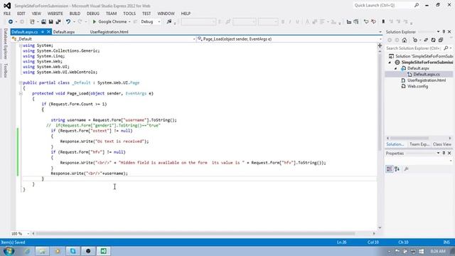Click the Categorized view icon in Properties

(x=390, y=169)
